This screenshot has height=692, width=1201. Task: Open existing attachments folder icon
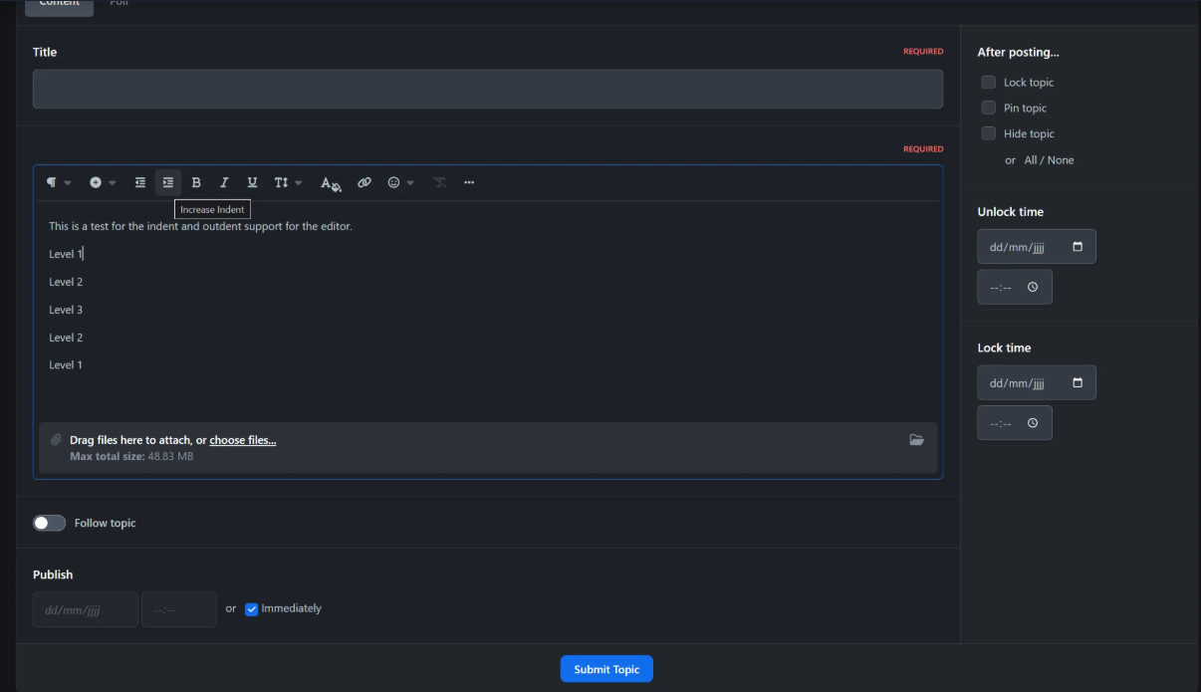pos(916,440)
